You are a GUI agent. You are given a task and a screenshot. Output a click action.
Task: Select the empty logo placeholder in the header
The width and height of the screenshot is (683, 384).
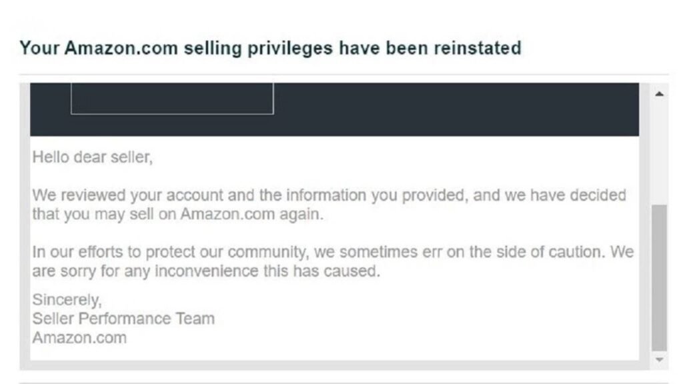coord(171,97)
